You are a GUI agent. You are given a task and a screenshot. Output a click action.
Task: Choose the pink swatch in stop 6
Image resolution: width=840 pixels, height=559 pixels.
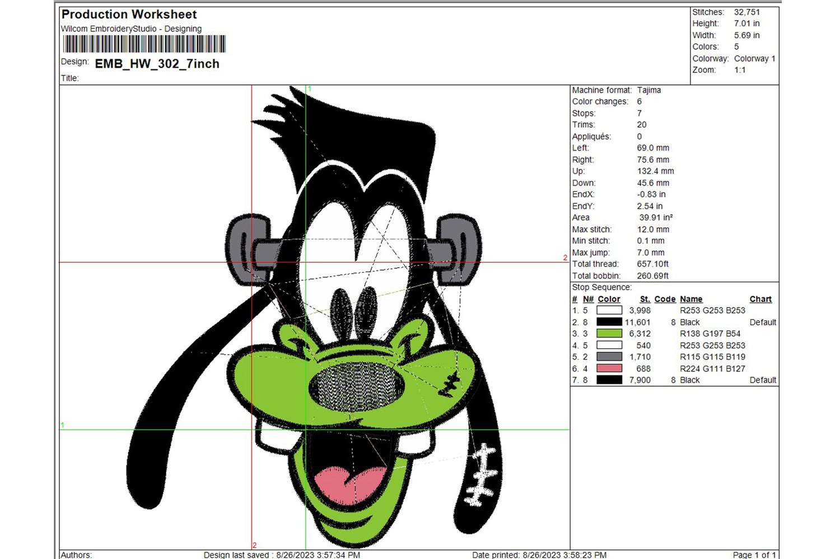[609, 369]
